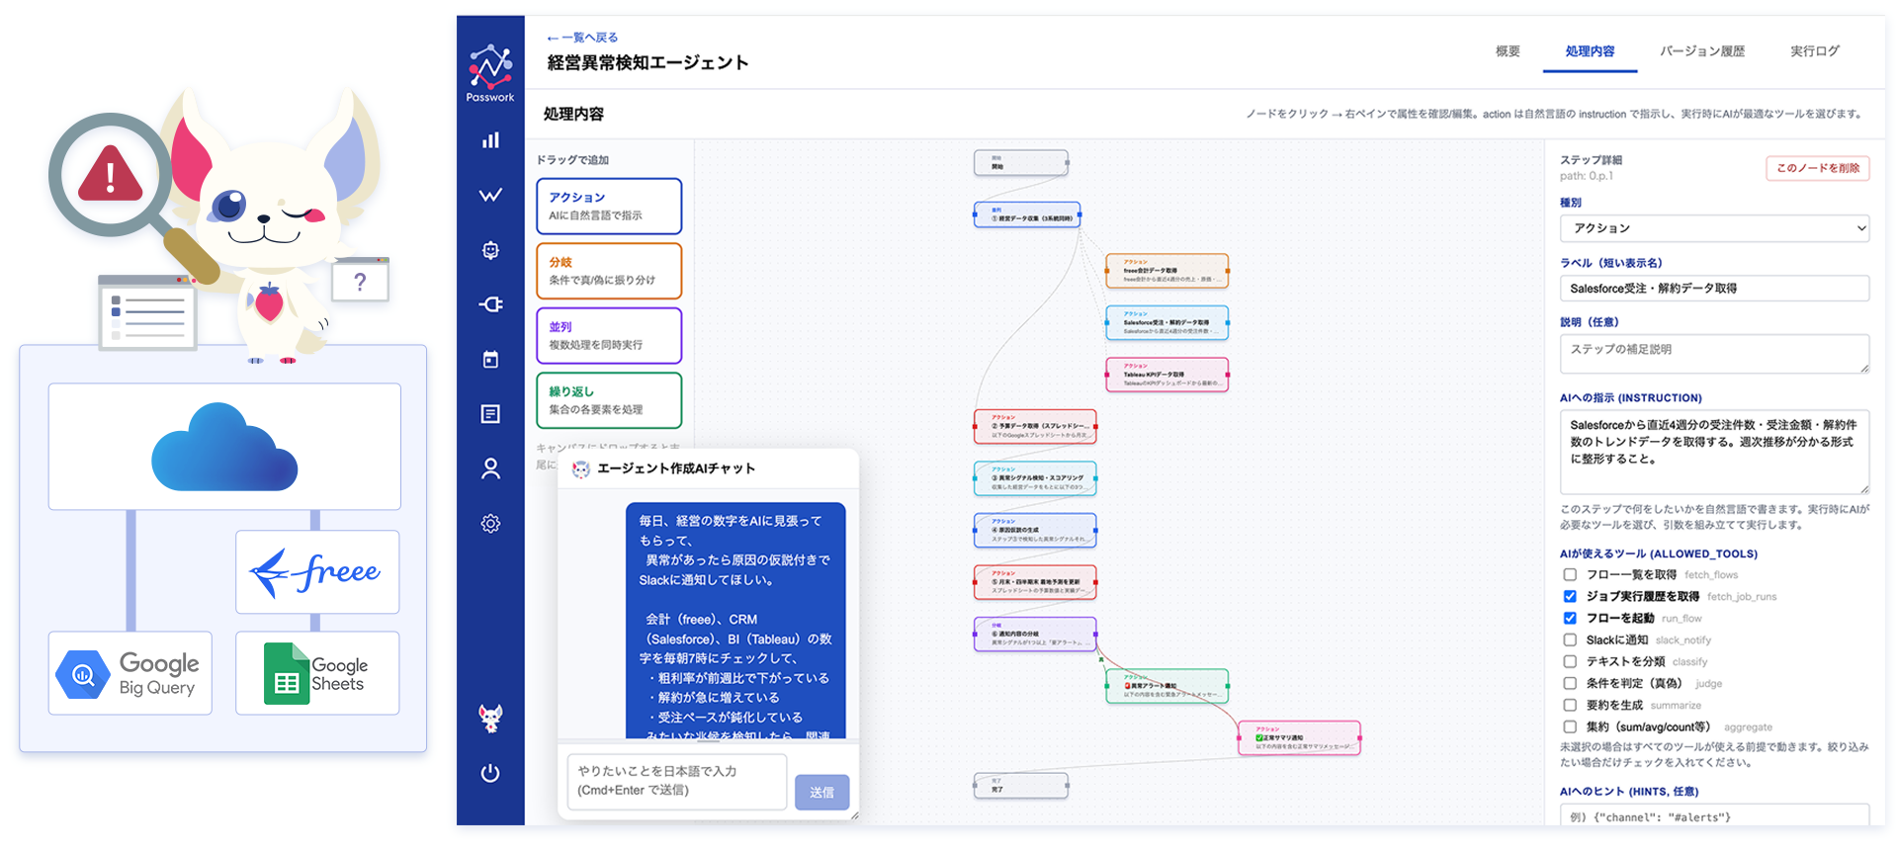Select the Salesforce受注・解約データ取得 canvas node
The width and height of the screenshot is (1898, 853).
[1167, 323]
